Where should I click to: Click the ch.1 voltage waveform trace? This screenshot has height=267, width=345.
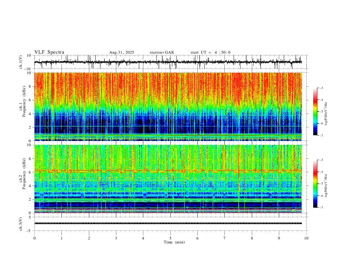click(168, 62)
